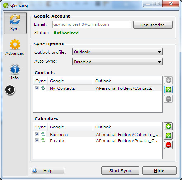Open the Advanced settings tab
182x180 pixels.
pyautogui.click(x=15, y=47)
